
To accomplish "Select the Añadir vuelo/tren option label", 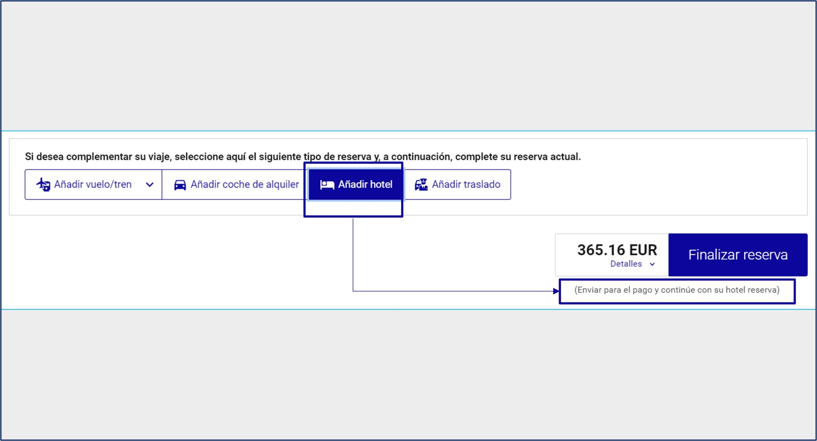I will coord(93,185).
